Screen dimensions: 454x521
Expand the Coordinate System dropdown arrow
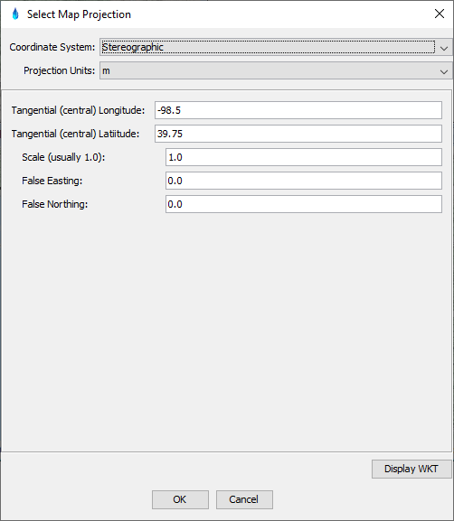[444, 48]
